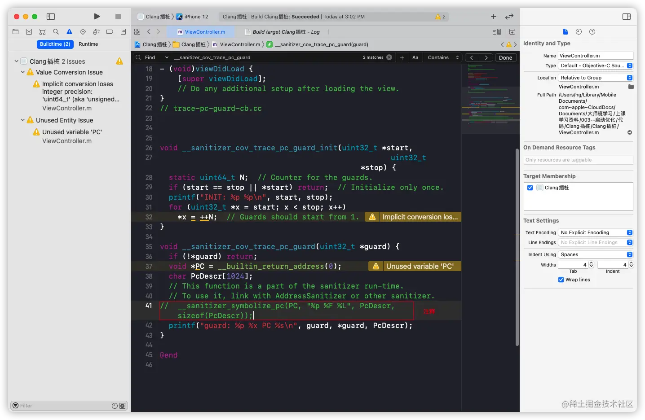
Task: Open ViewController.m jump bar segment
Action: 236,44
